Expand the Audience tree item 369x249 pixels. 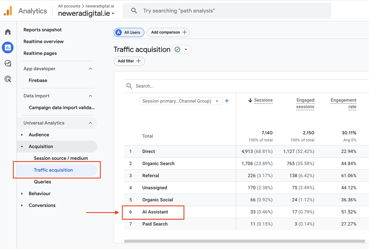point(22,135)
